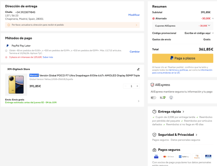This screenshot has height=166, width=217.
Task: Click Escribe el código aquí promo field
Action: pos(197,33)
